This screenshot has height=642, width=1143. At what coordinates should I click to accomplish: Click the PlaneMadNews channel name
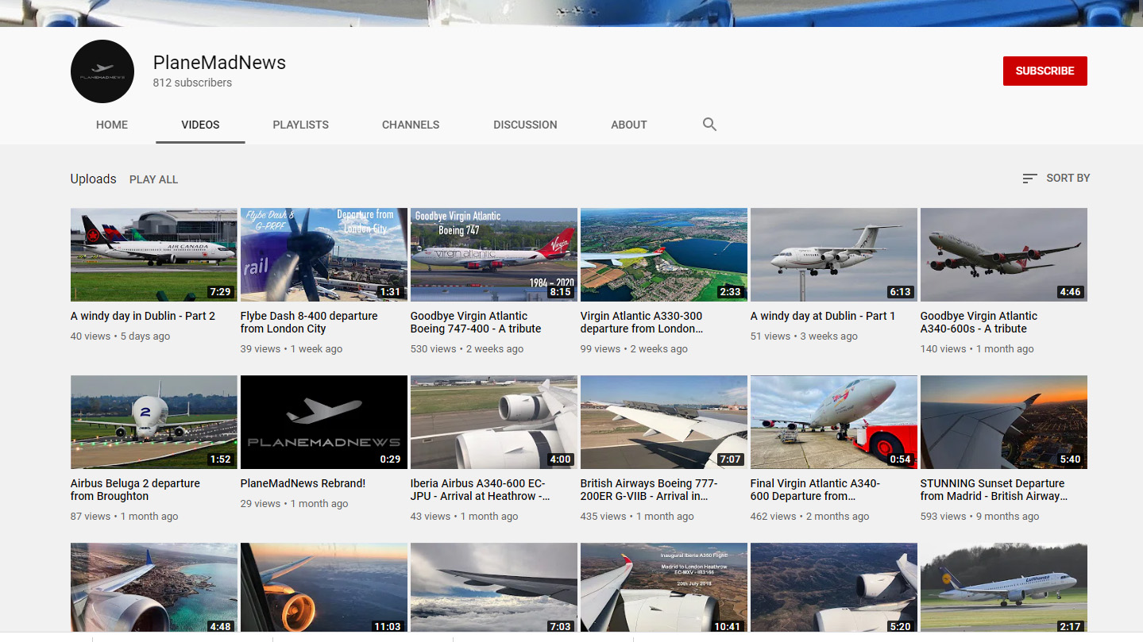click(219, 63)
